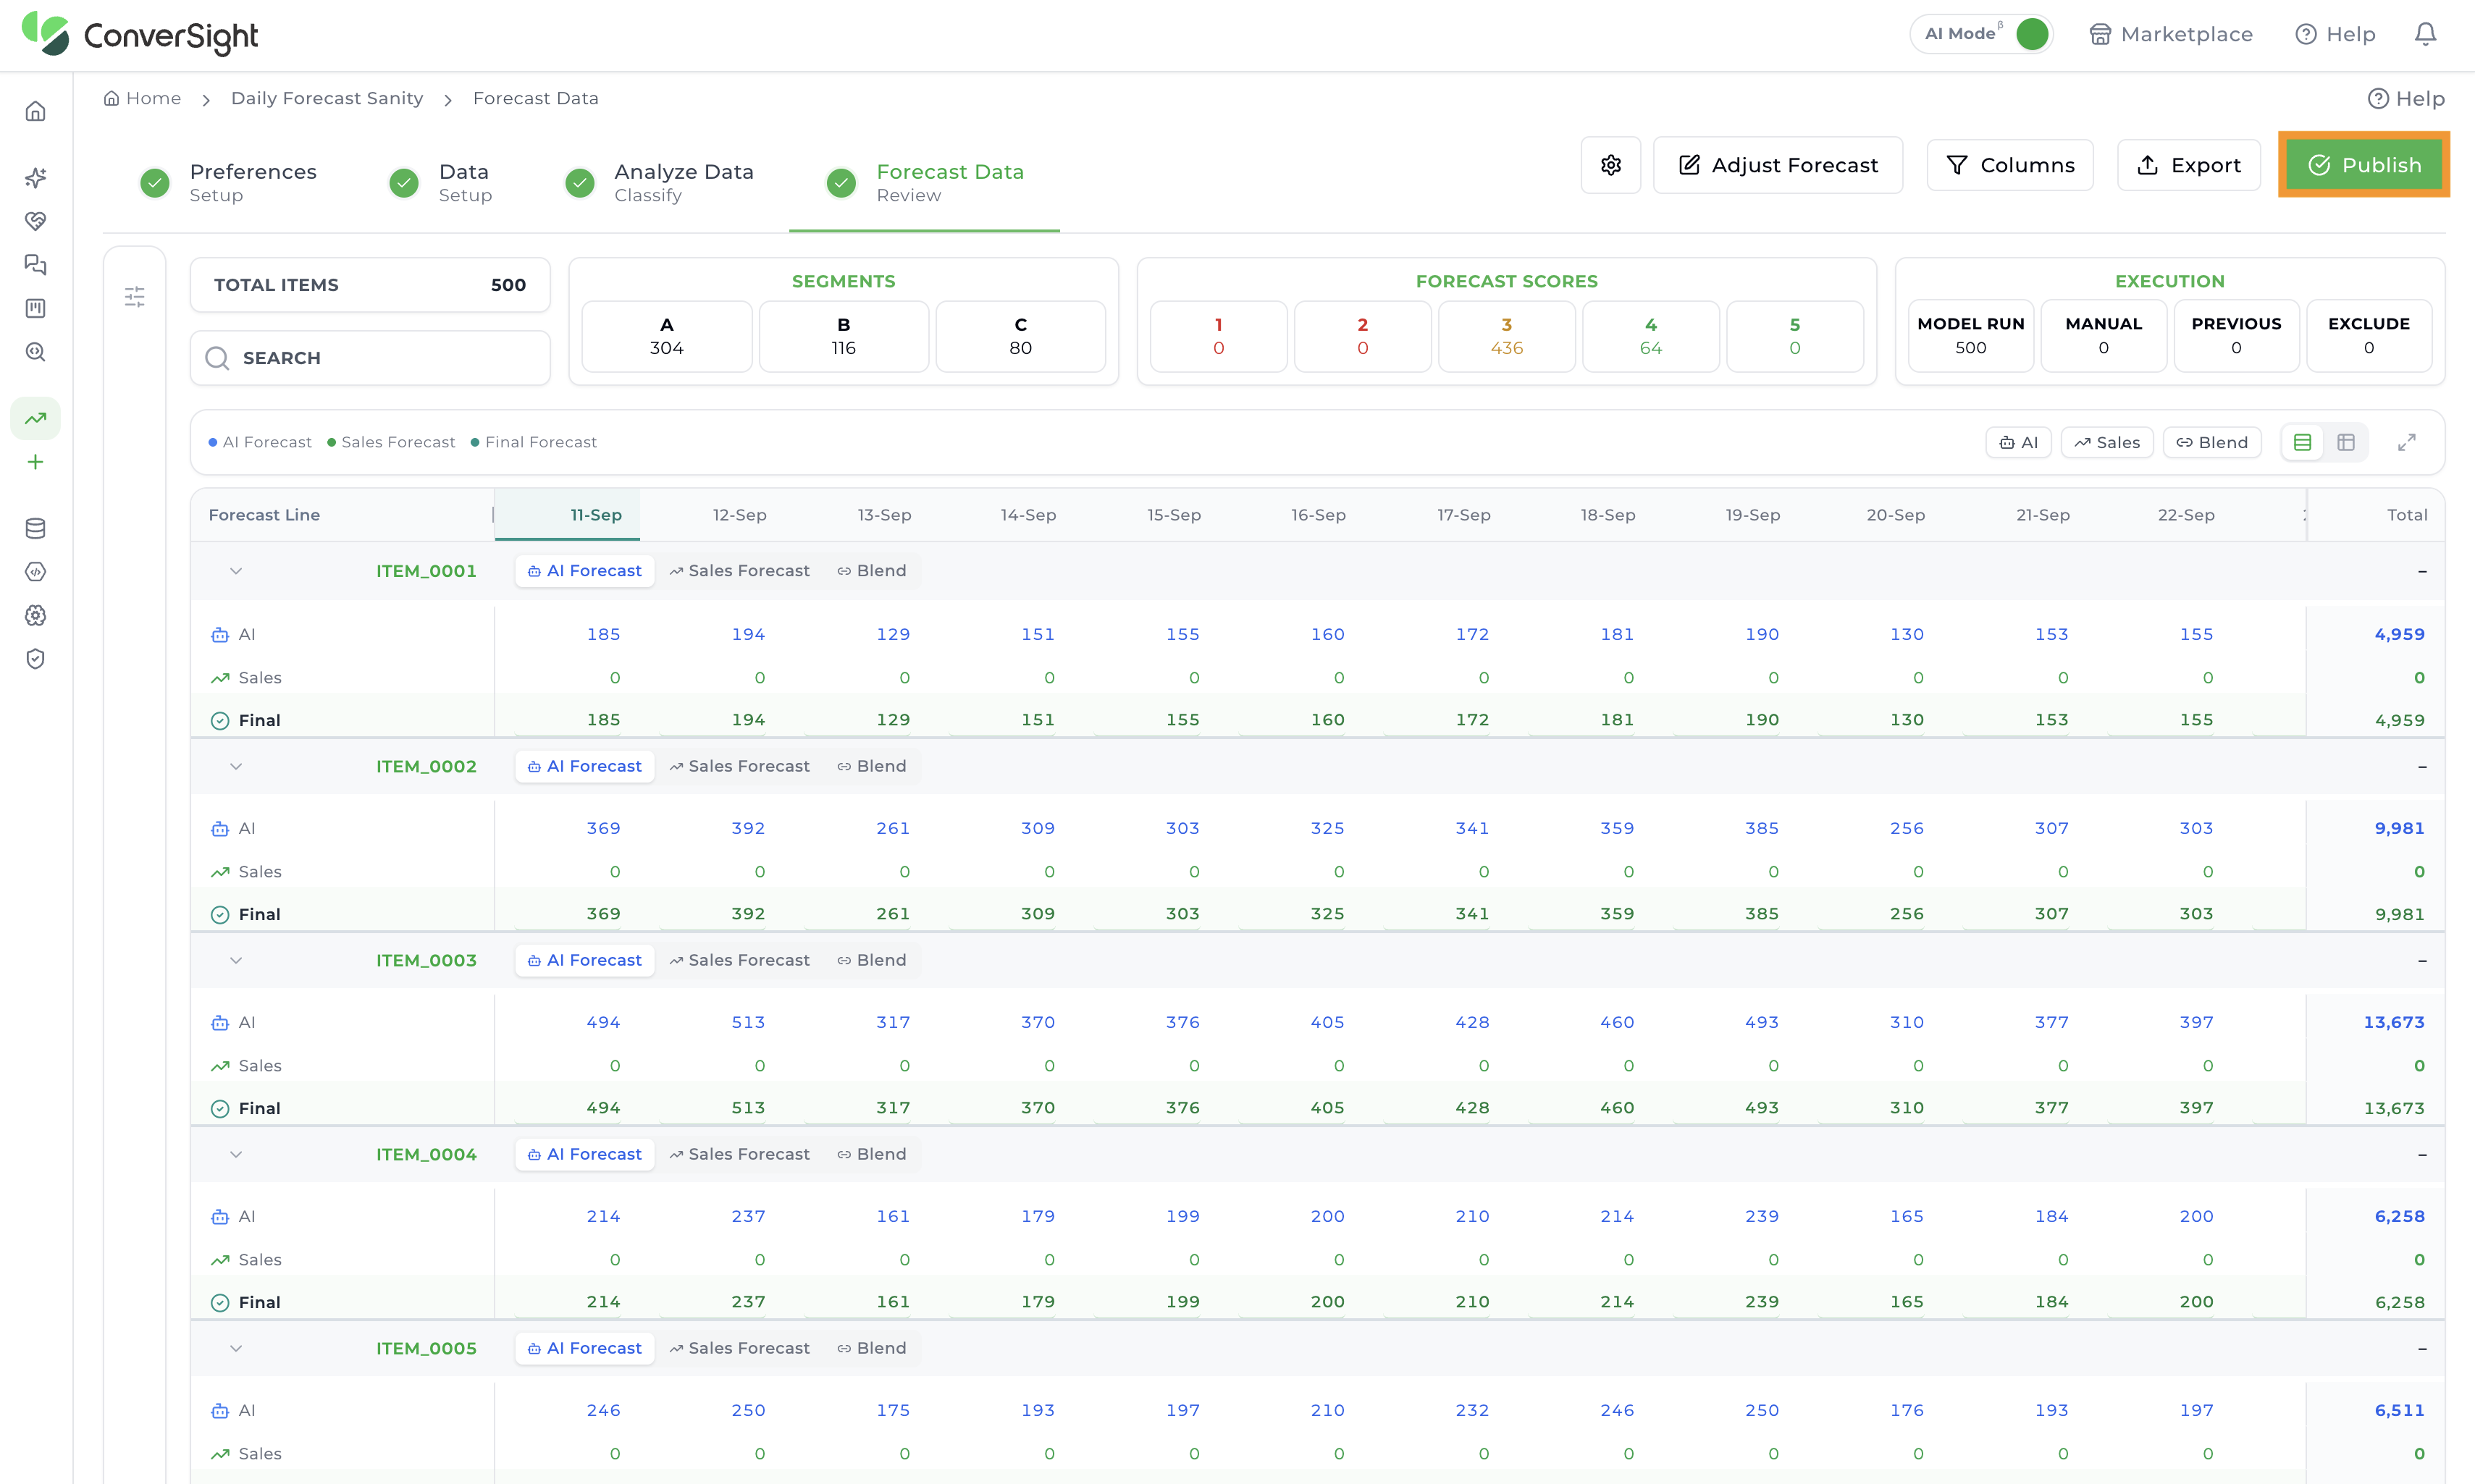
Task: Open the shield icon in sidebar
Action: click(x=36, y=659)
